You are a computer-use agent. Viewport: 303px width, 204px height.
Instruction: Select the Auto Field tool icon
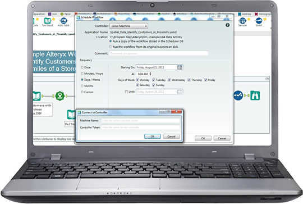pos(63,21)
